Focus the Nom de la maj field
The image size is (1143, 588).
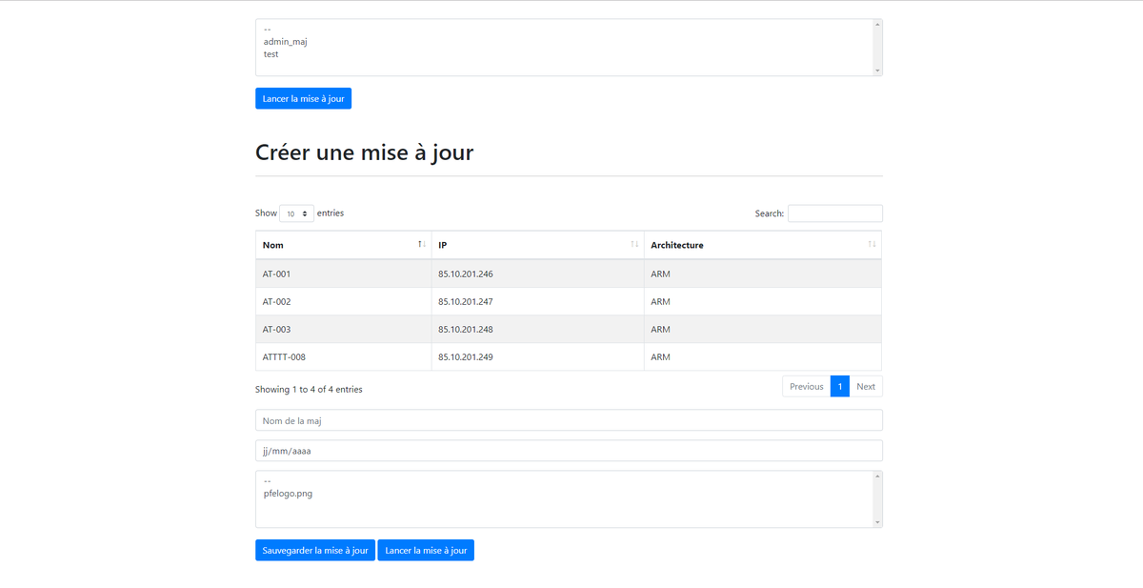(x=568, y=420)
